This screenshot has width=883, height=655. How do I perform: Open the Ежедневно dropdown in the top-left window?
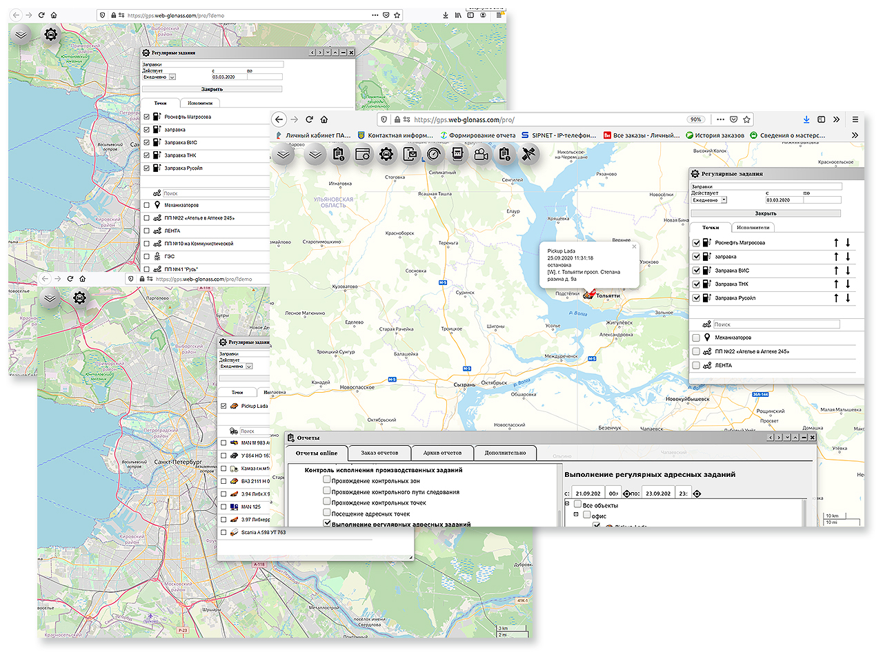pos(159,77)
